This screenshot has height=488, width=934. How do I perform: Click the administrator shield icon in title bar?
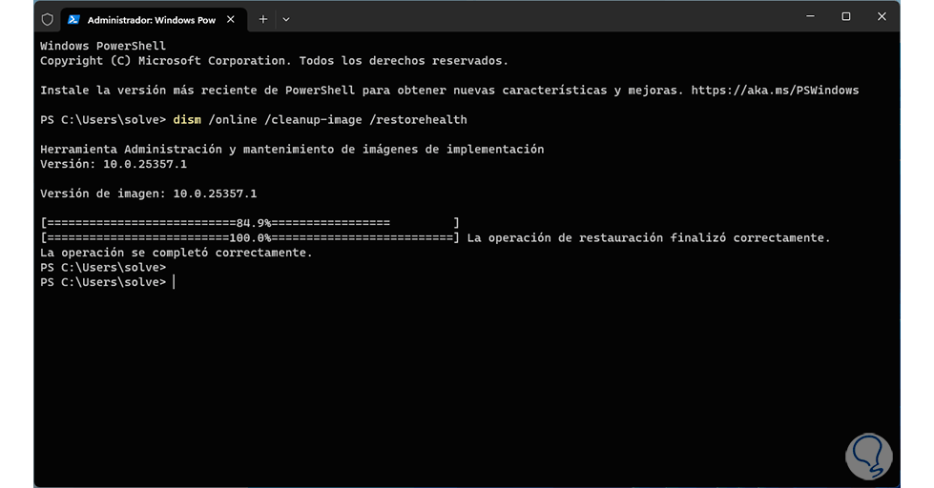[x=48, y=19]
